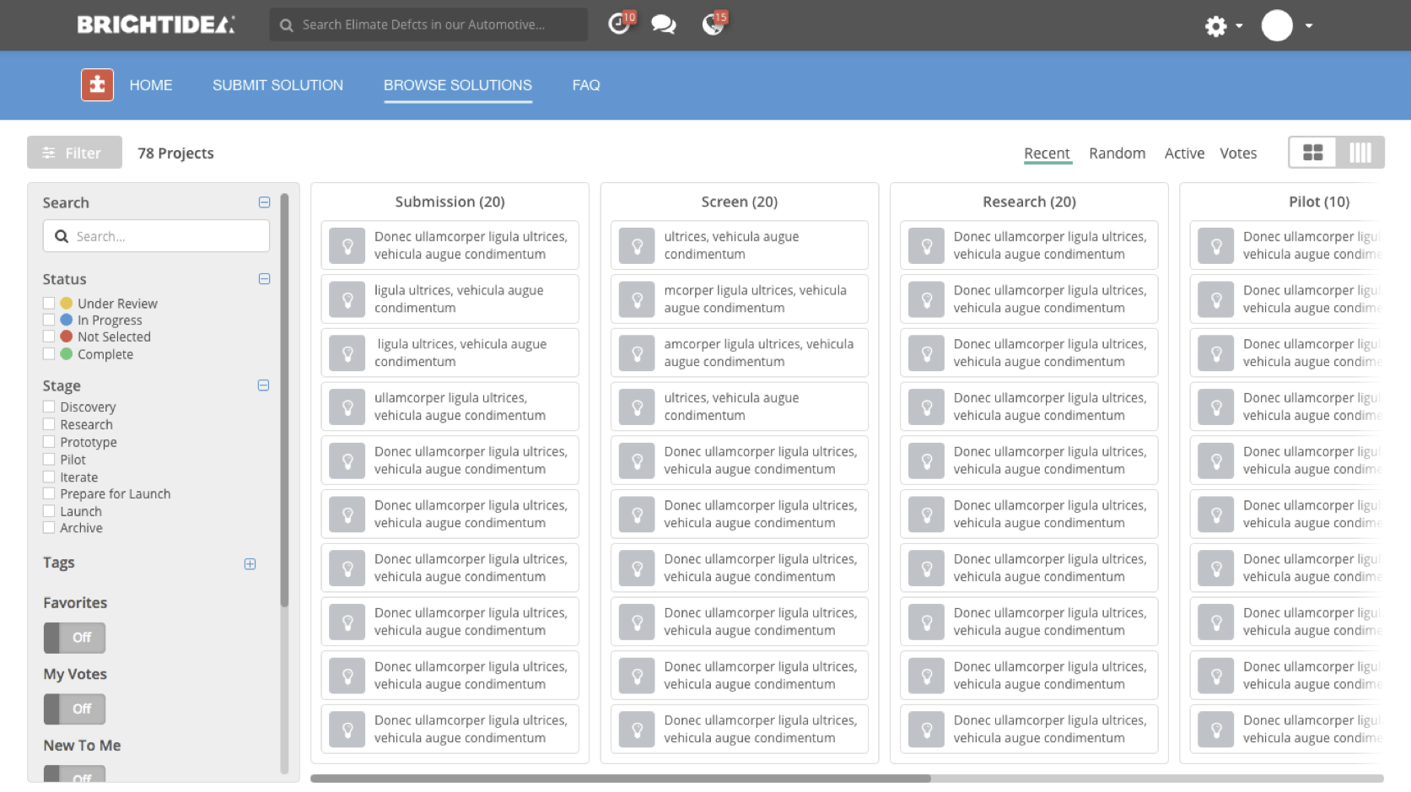Click the yellow Under Review status dot
Viewport: 1411px width, 792px height.
pos(67,303)
